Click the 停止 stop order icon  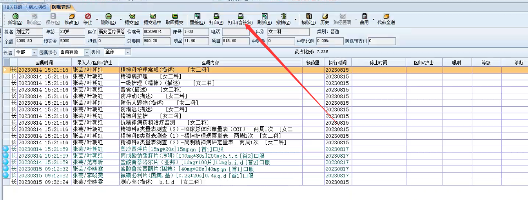tap(88, 16)
